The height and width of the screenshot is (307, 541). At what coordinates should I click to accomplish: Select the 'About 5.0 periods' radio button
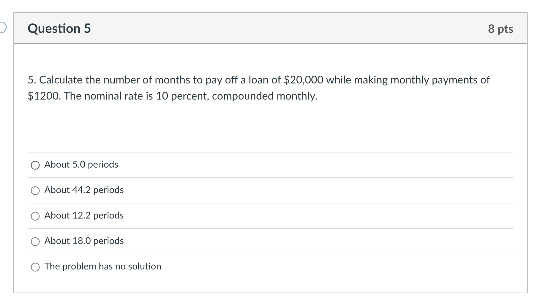click(35, 165)
